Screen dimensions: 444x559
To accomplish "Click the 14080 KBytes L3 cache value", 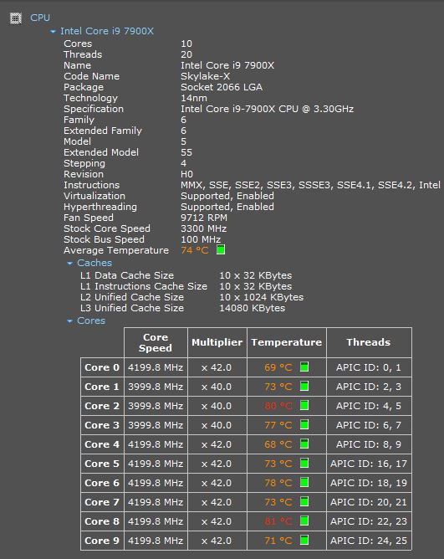I will coord(253,308).
